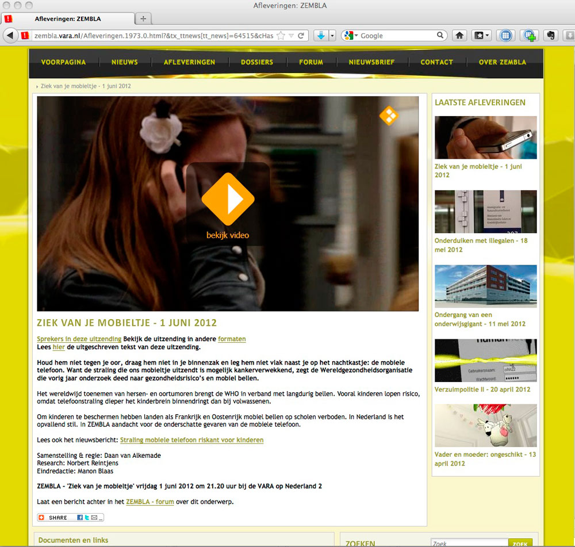Screen dimensions: 575x547
Task: Open the NIEUWSBRIEF menu item
Action: point(372,62)
